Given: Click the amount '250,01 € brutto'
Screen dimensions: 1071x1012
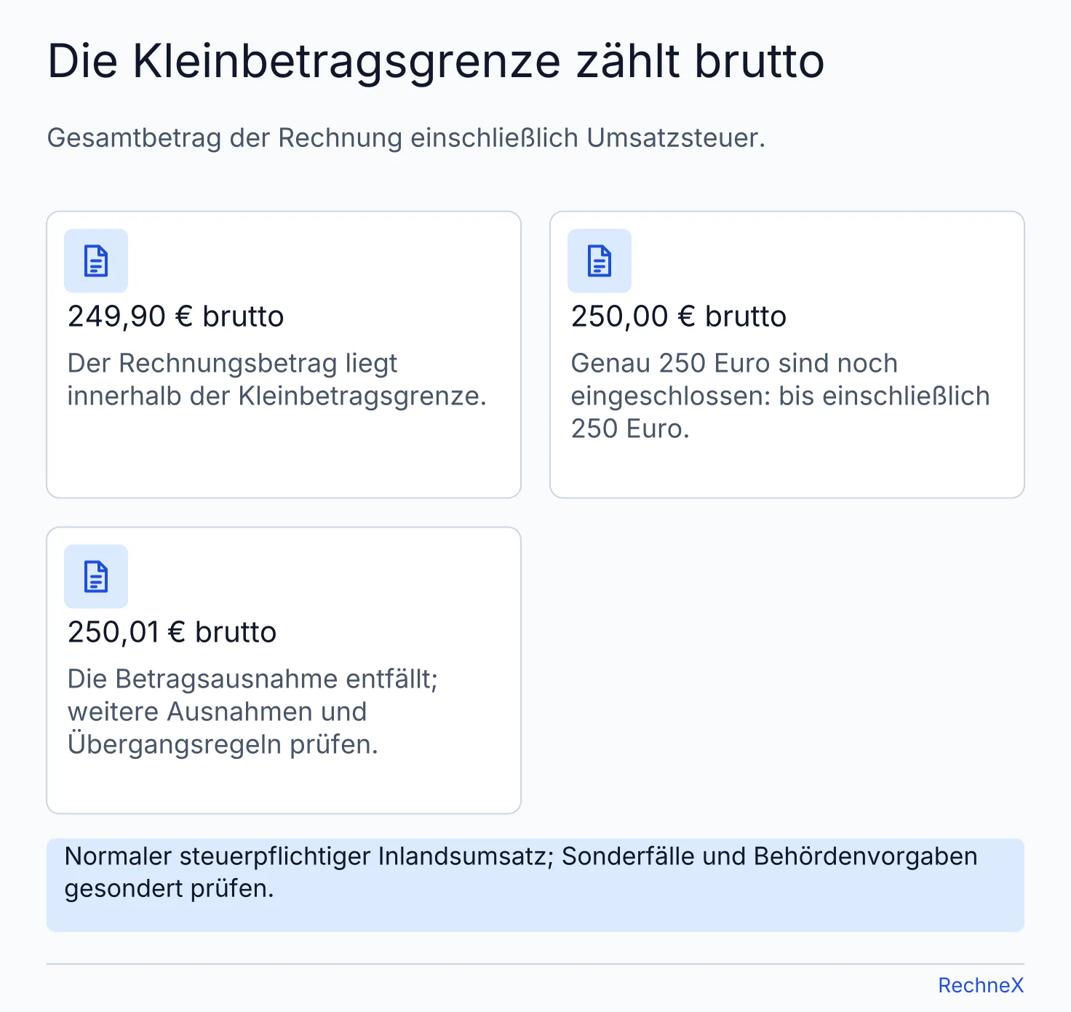Looking at the screenshot, I should point(172,632).
